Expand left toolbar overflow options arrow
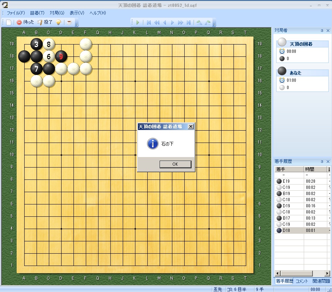 (x=76, y=24)
